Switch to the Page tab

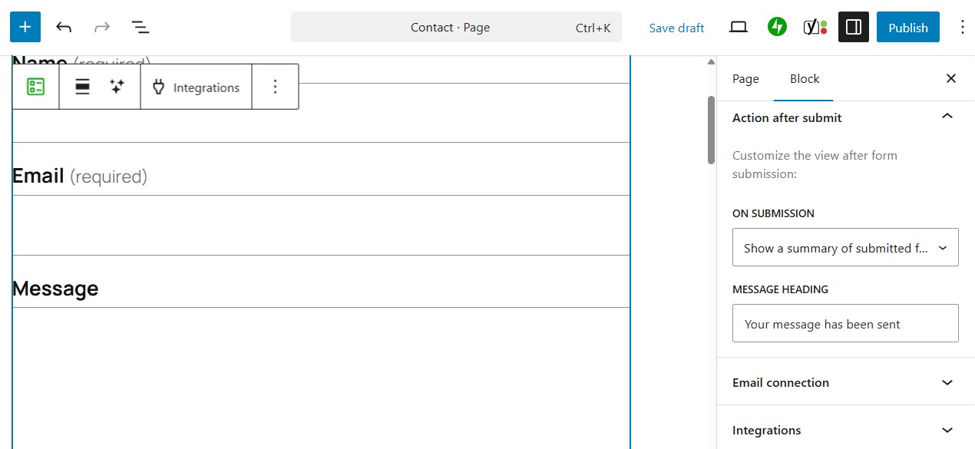point(745,78)
